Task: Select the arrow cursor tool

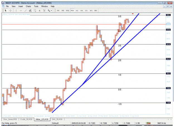Action: tap(6, 11)
